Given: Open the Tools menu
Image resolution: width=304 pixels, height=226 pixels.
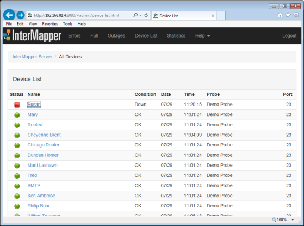Looking at the screenshot, I should tap(67, 23).
